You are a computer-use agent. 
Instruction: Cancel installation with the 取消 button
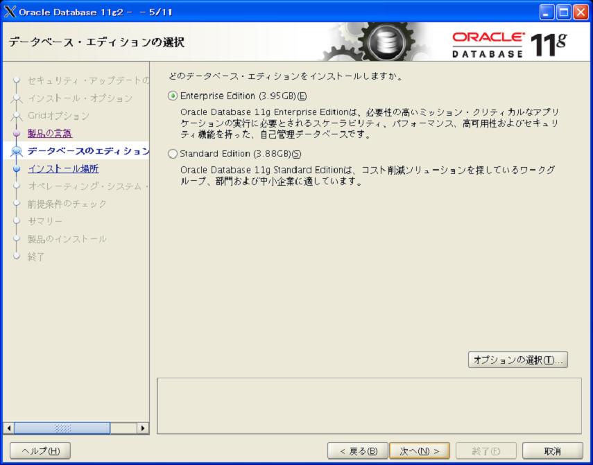point(553,450)
